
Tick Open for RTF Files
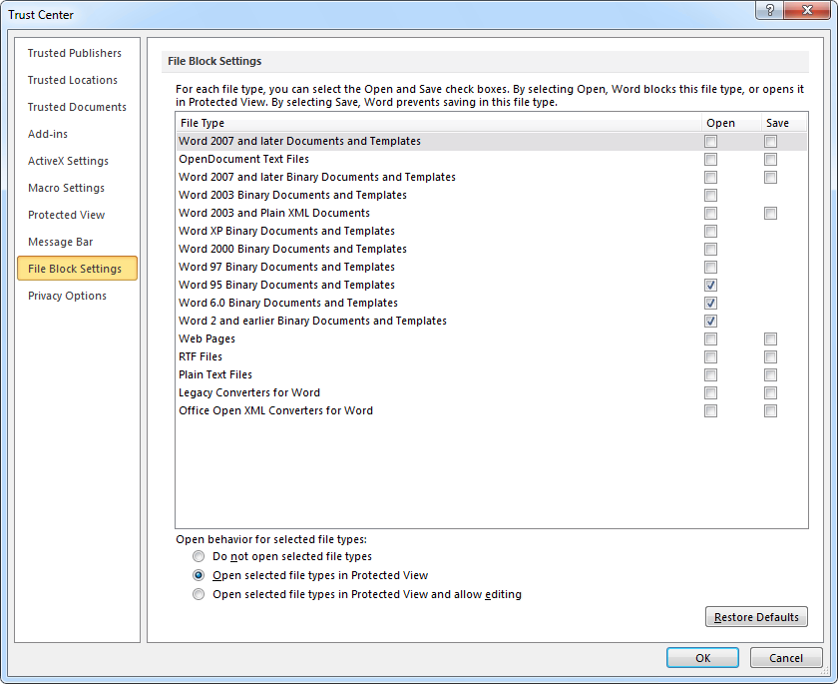pyautogui.click(x=710, y=357)
